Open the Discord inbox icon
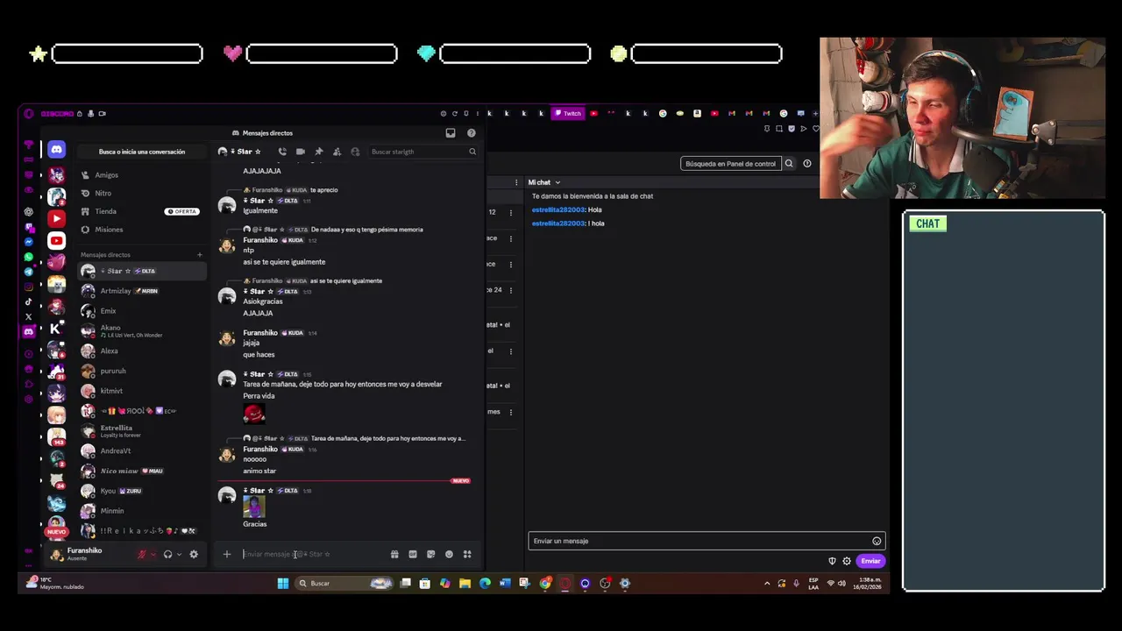 [451, 133]
